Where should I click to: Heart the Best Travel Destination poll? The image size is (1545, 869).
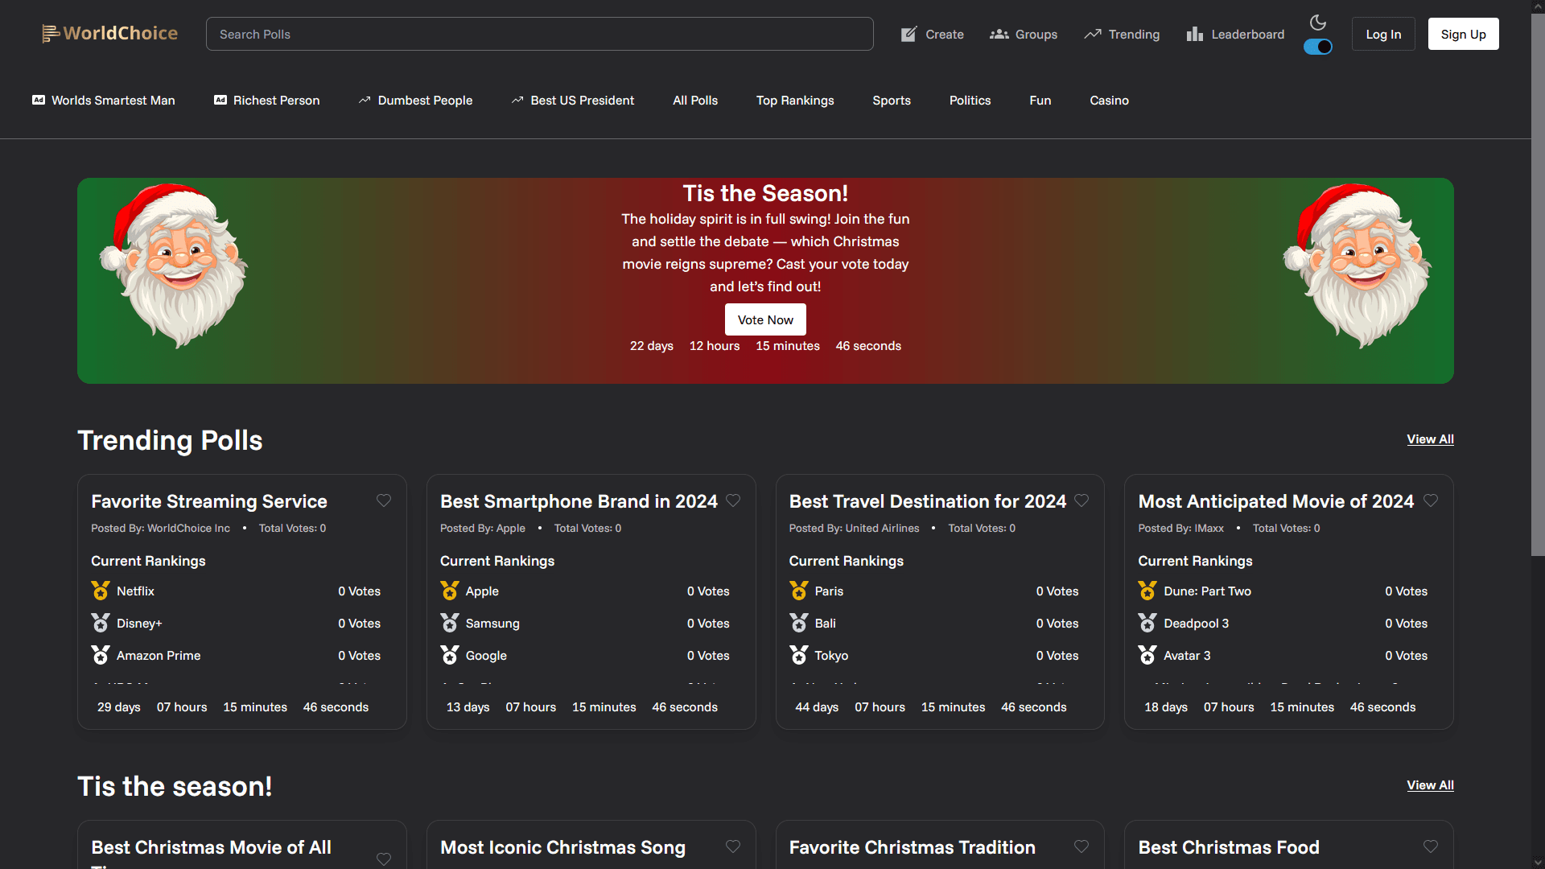click(1081, 500)
